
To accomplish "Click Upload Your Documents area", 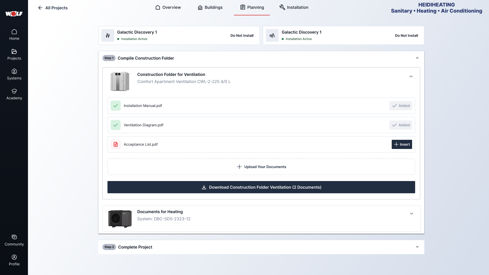I will point(261,167).
